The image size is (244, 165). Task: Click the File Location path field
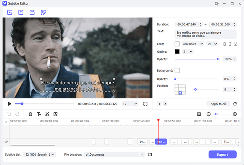click(111, 155)
